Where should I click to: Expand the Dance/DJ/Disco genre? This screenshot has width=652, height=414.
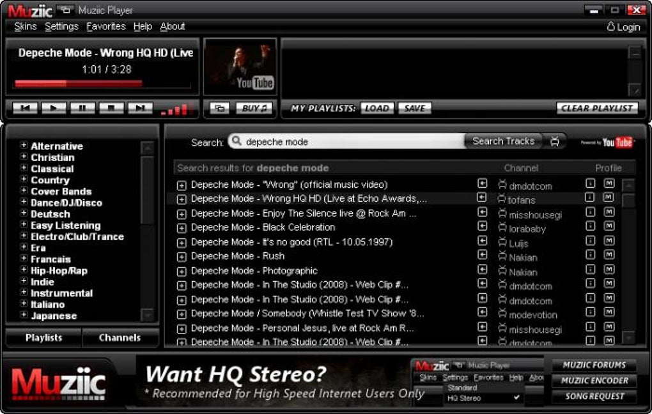click(24, 202)
